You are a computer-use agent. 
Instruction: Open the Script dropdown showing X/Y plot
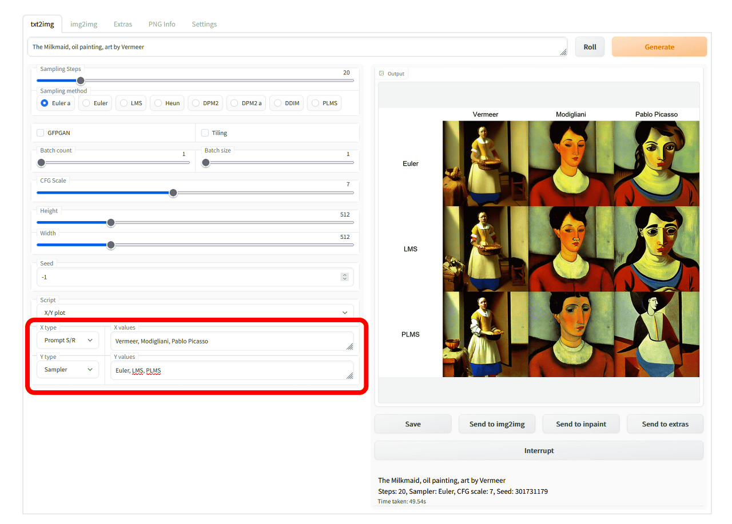[x=195, y=313]
